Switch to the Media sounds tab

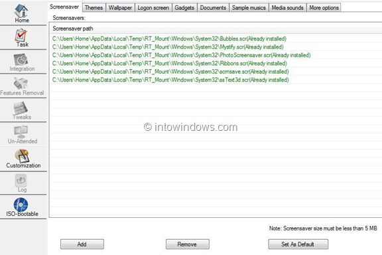click(287, 8)
